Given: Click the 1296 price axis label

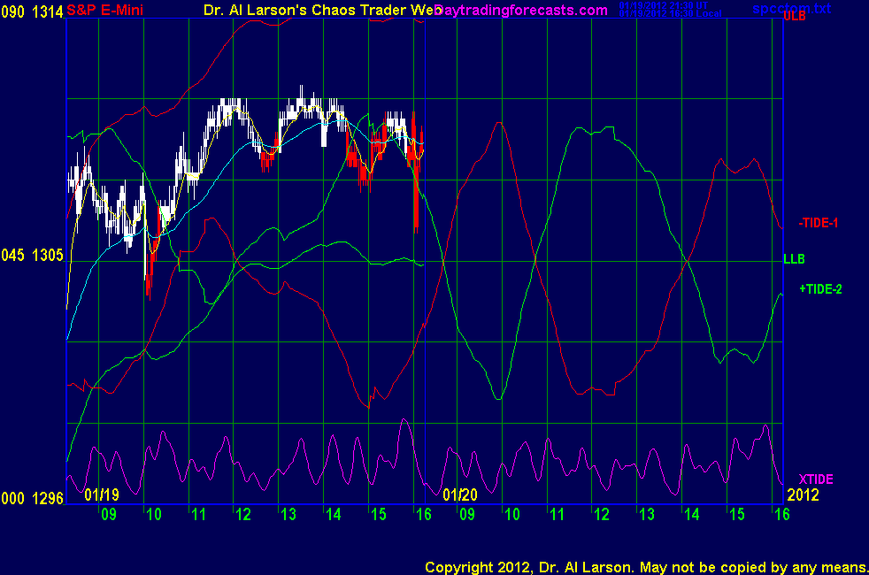Looking at the screenshot, I should click(x=48, y=500).
